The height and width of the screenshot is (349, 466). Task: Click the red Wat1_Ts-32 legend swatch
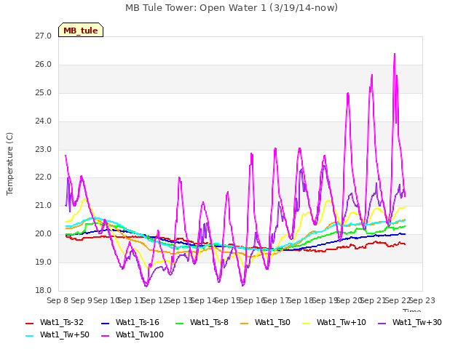(x=30, y=323)
